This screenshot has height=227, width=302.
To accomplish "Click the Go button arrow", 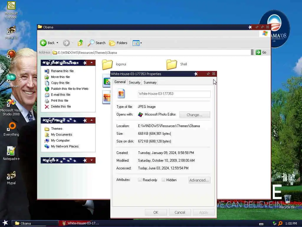I will pyautogui.click(x=258, y=52).
